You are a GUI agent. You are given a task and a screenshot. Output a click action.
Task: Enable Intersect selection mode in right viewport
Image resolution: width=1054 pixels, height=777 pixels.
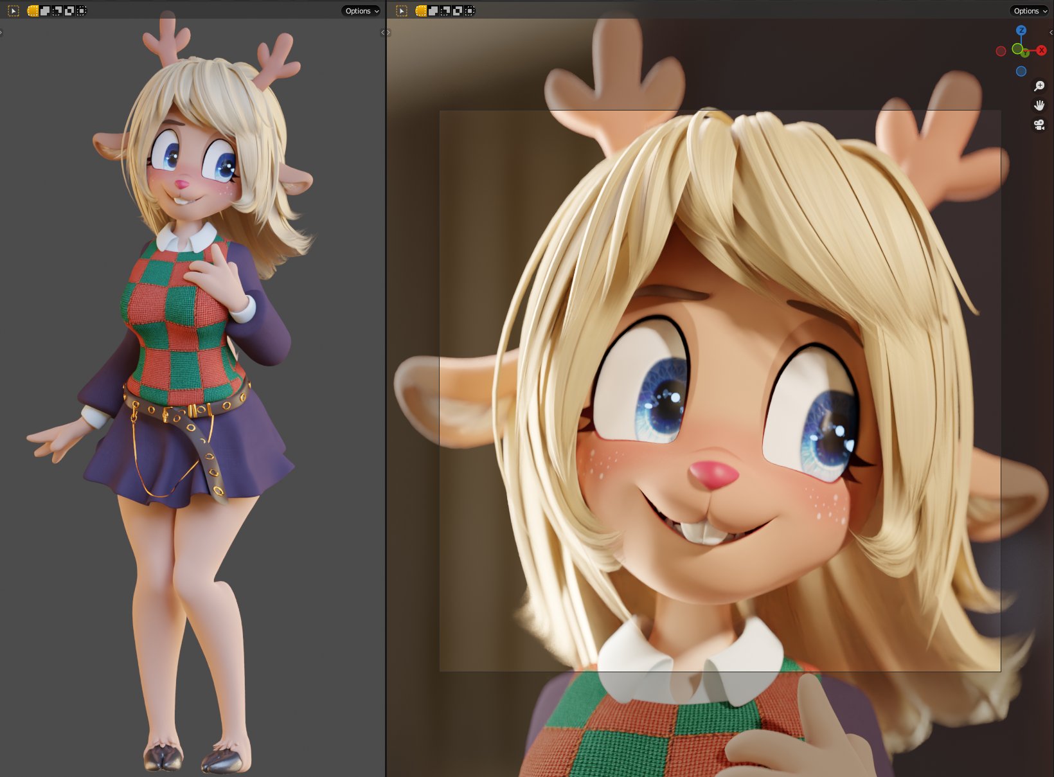click(470, 10)
